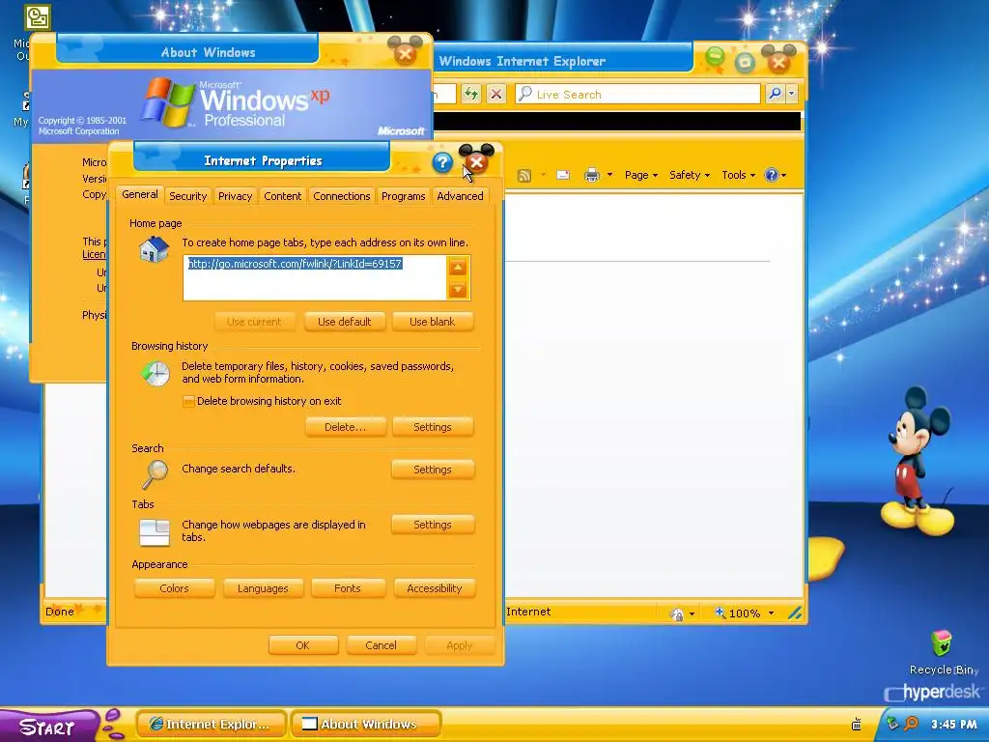The image size is (989, 742).
Task: Click the maximize button of Internet Explorer
Action: (745, 62)
